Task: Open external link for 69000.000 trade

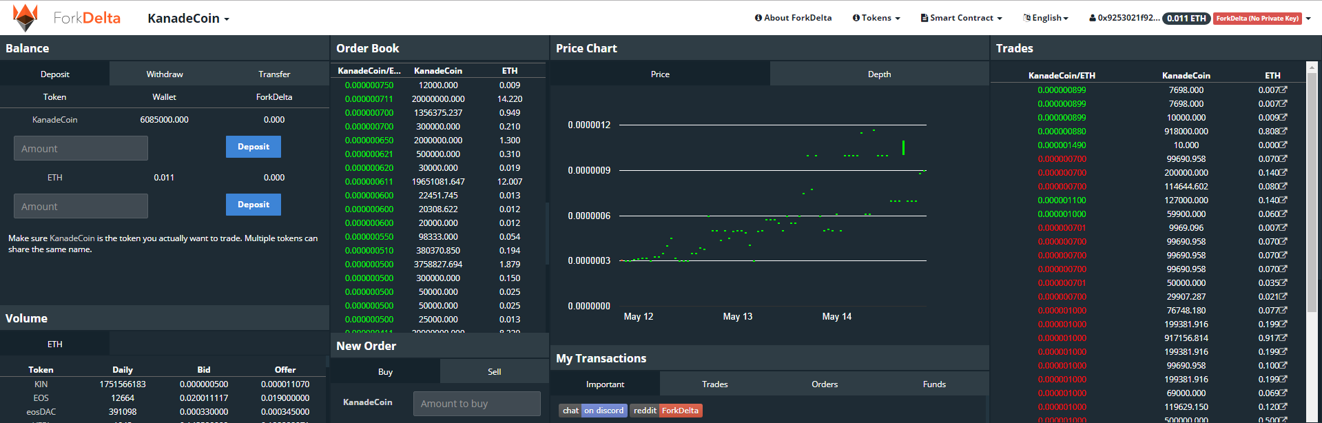Action: [1283, 393]
